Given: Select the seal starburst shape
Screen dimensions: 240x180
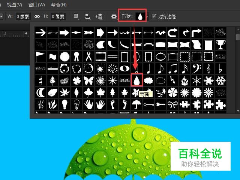Looking at the screenshot, I should click(x=64, y=57).
